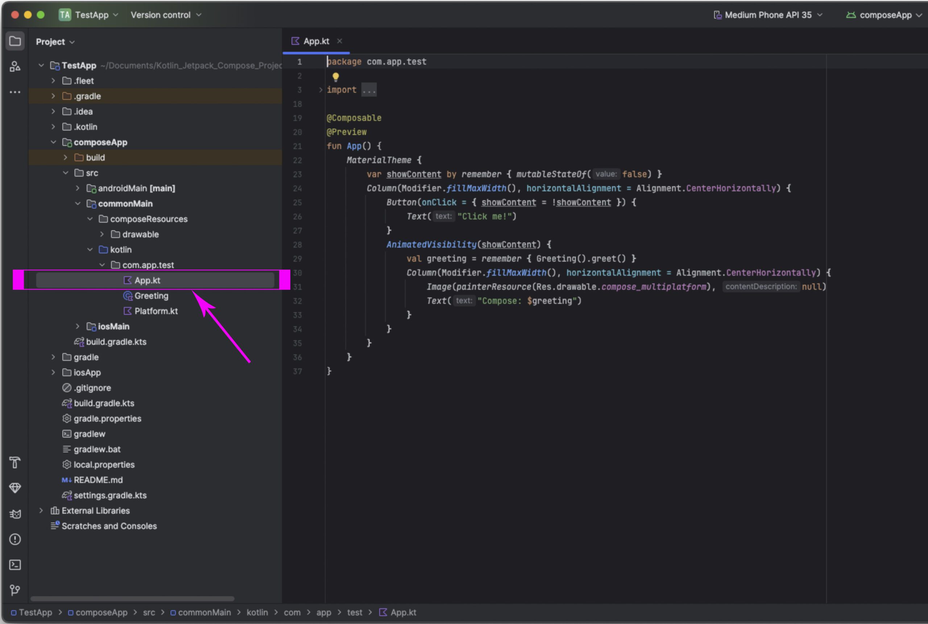Expand the iosApp folder
Screen dimensions: 928x624
tap(53, 373)
